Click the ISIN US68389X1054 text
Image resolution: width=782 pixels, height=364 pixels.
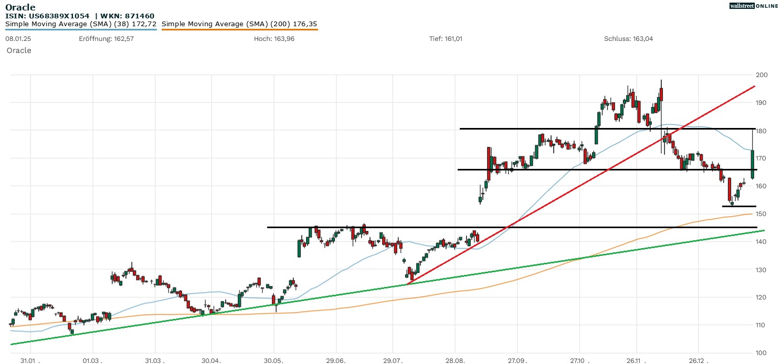click(48, 16)
